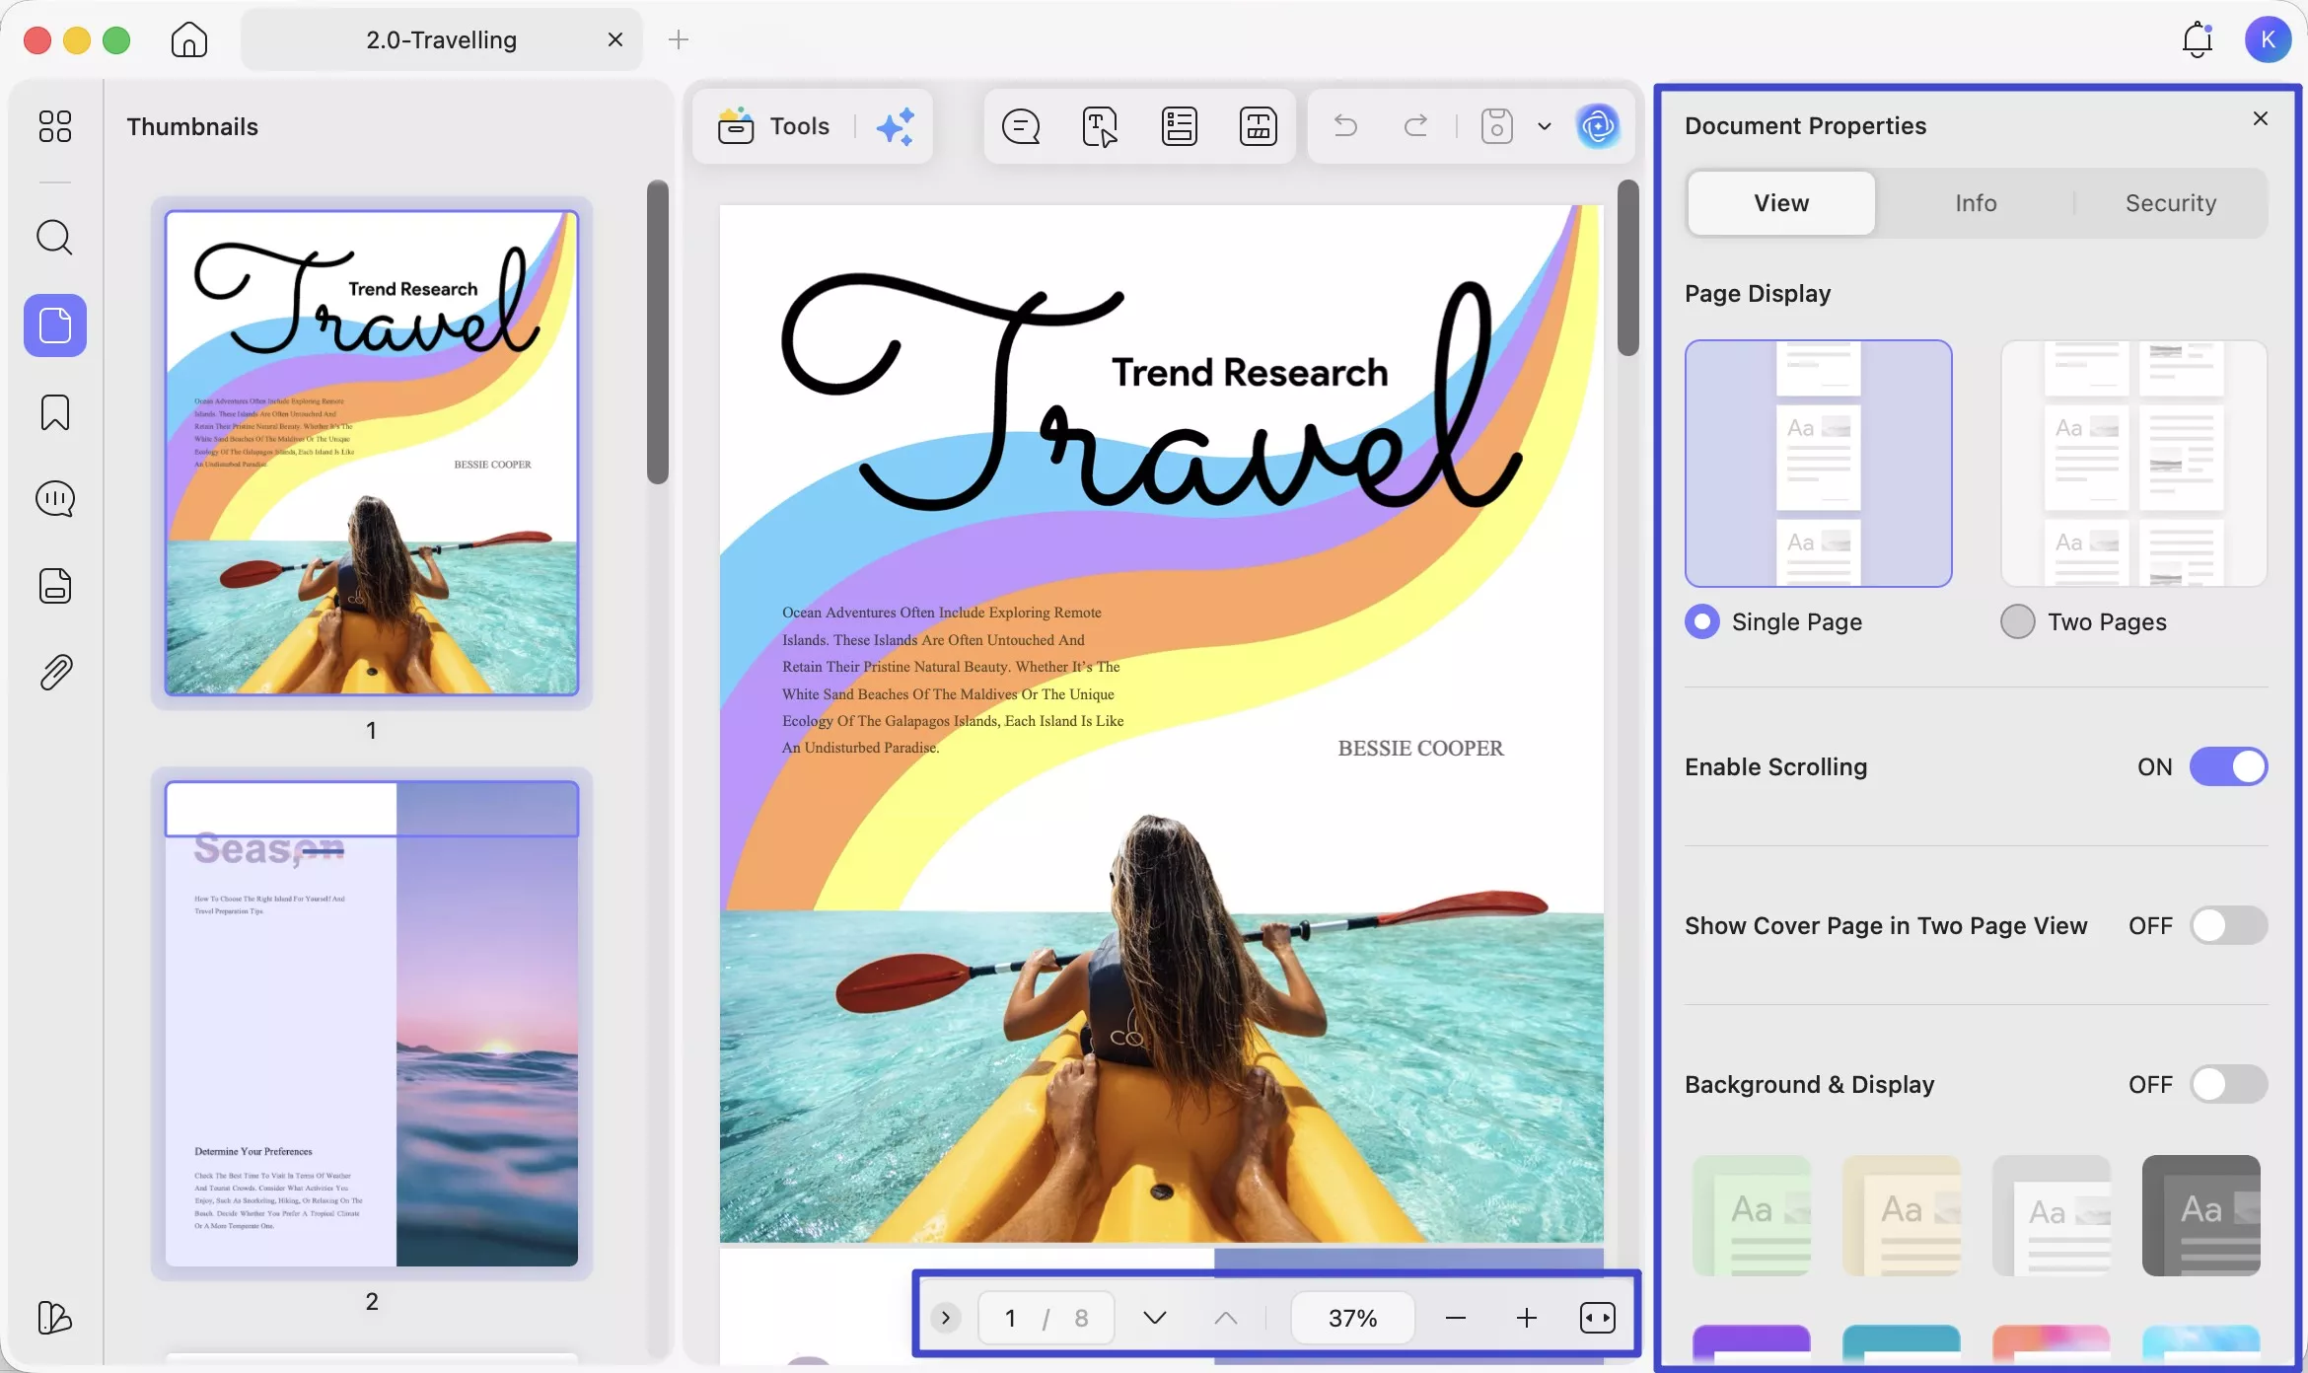Switch to the Security tab
Viewport: 2308px width, 1373px height.
coord(2170,203)
